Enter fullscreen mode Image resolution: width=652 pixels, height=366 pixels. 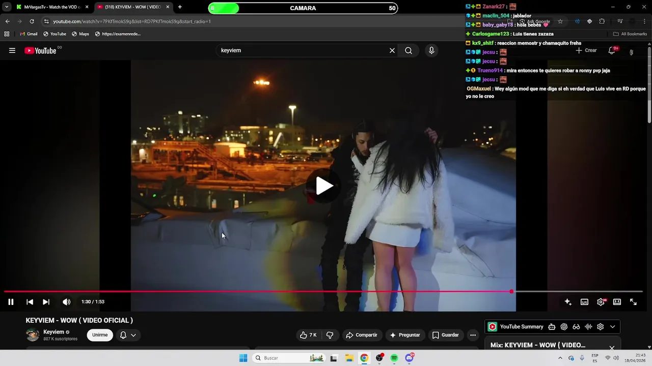coord(633,302)
